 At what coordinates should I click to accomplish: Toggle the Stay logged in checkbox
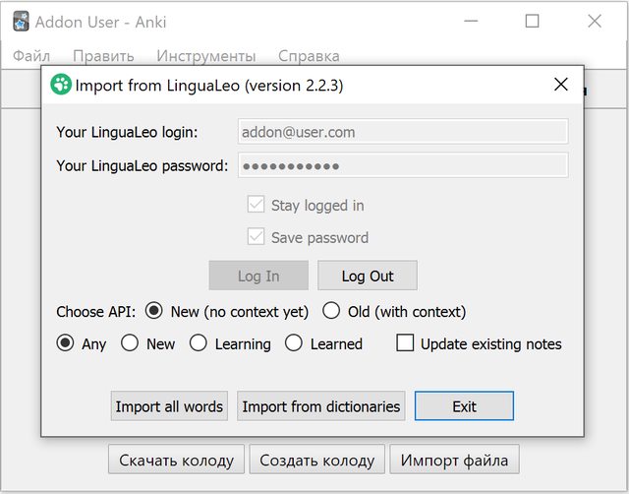click(256, 205)
